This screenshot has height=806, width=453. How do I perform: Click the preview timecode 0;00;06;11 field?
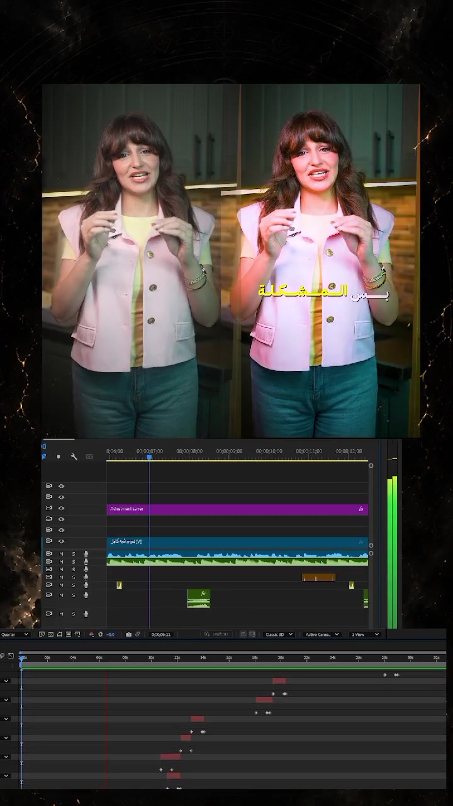(161, 634)
